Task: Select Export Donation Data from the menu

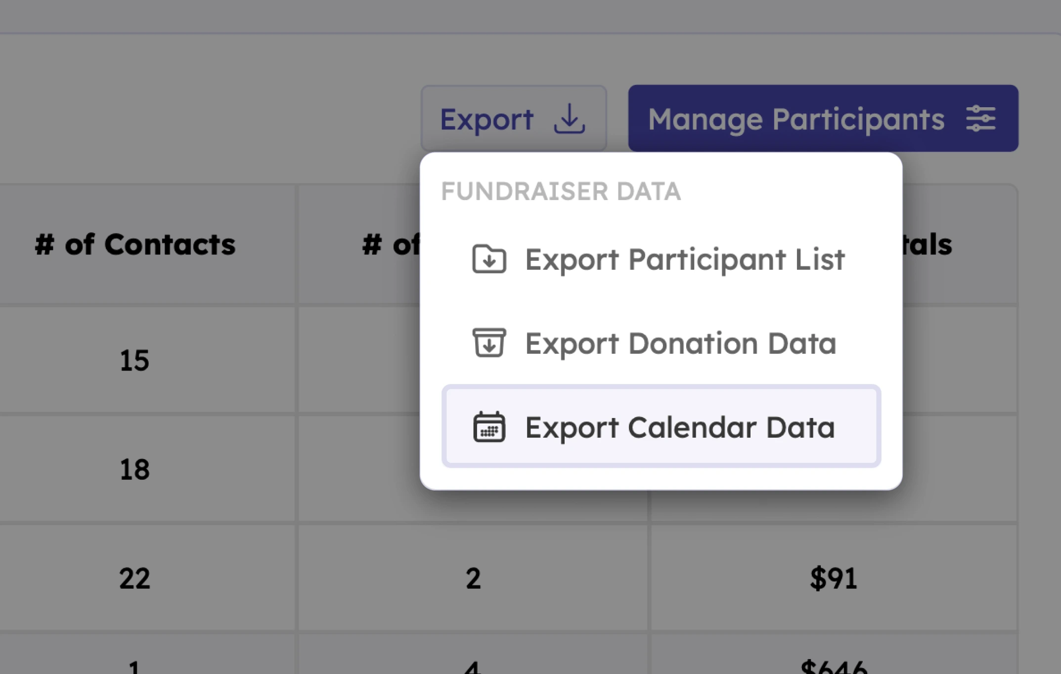Action: [681, 344]
